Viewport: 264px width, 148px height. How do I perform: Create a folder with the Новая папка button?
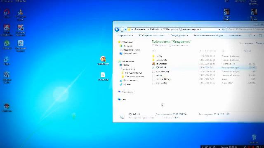(x=235, y=35)
